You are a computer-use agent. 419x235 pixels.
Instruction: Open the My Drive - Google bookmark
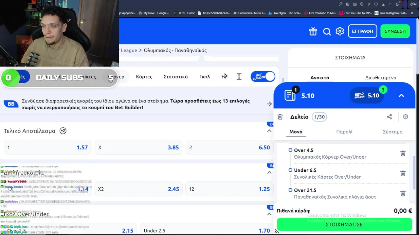[154, 13]
